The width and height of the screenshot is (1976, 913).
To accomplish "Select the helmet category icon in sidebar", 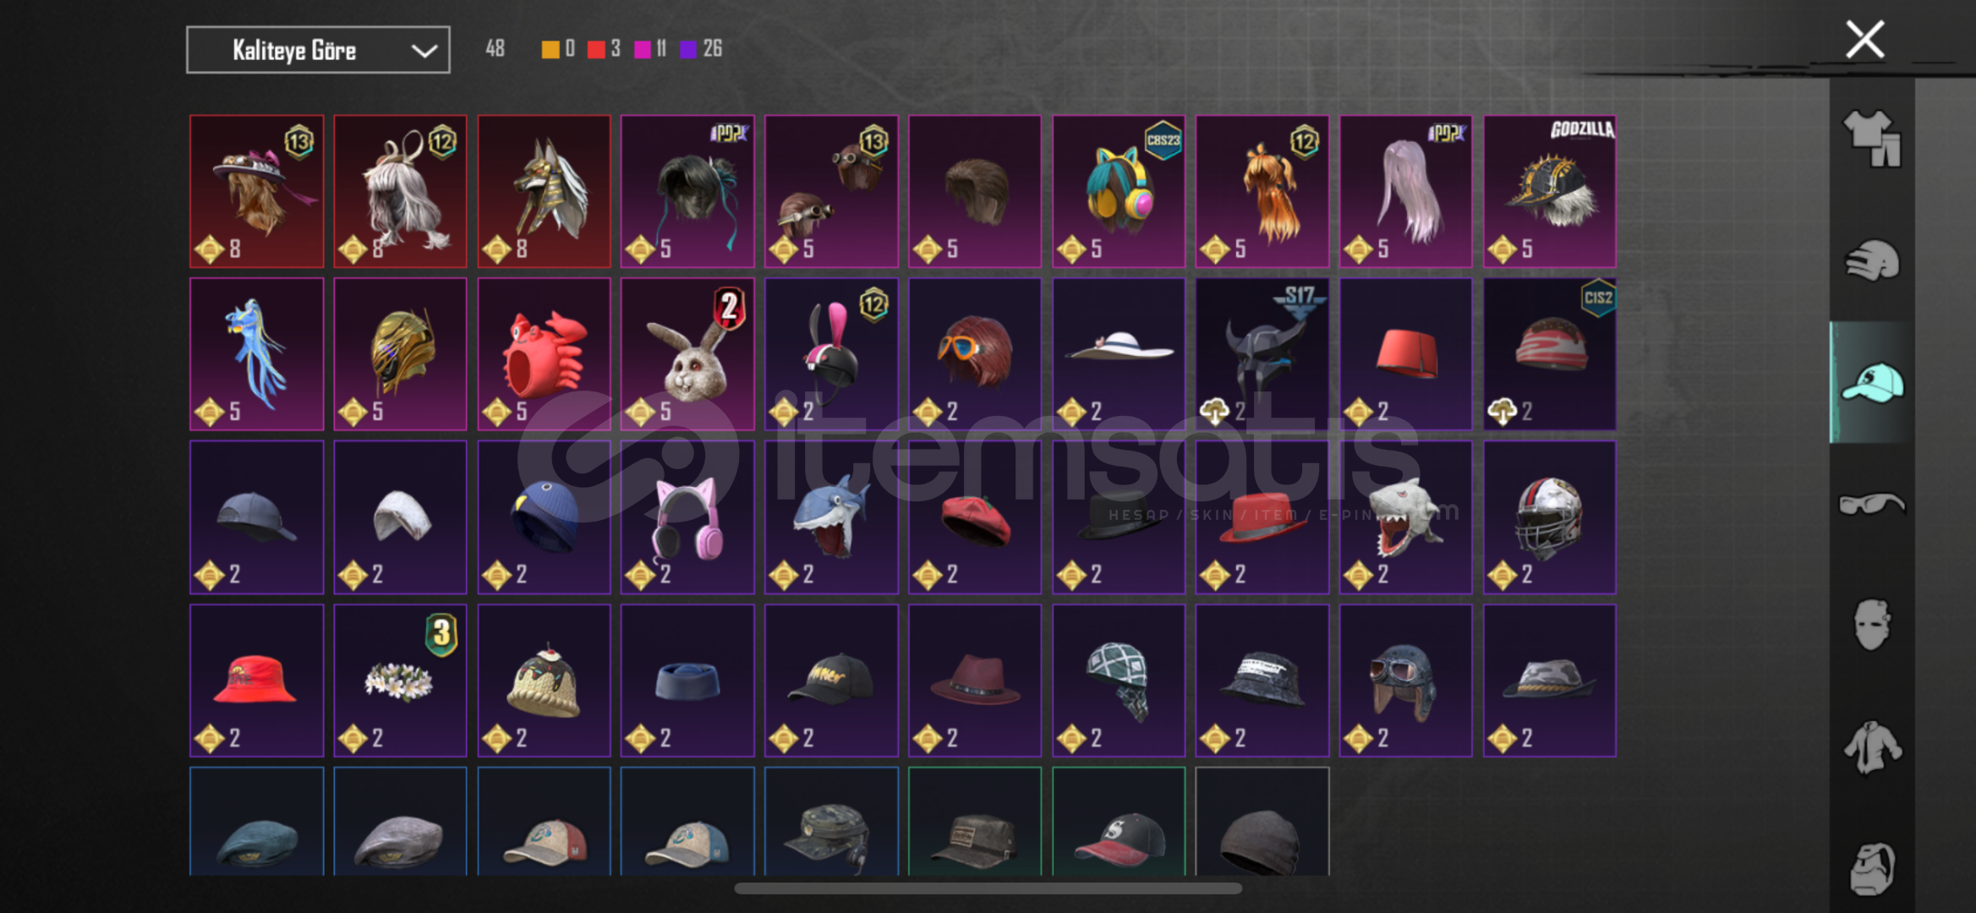I will point(1872,260).
